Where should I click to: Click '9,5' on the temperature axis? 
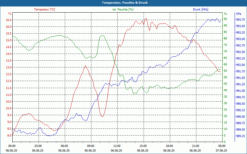tap(10, 115)
